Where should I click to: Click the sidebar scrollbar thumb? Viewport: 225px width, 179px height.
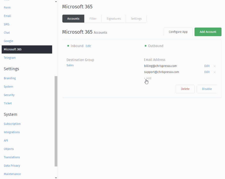[56, 121]
